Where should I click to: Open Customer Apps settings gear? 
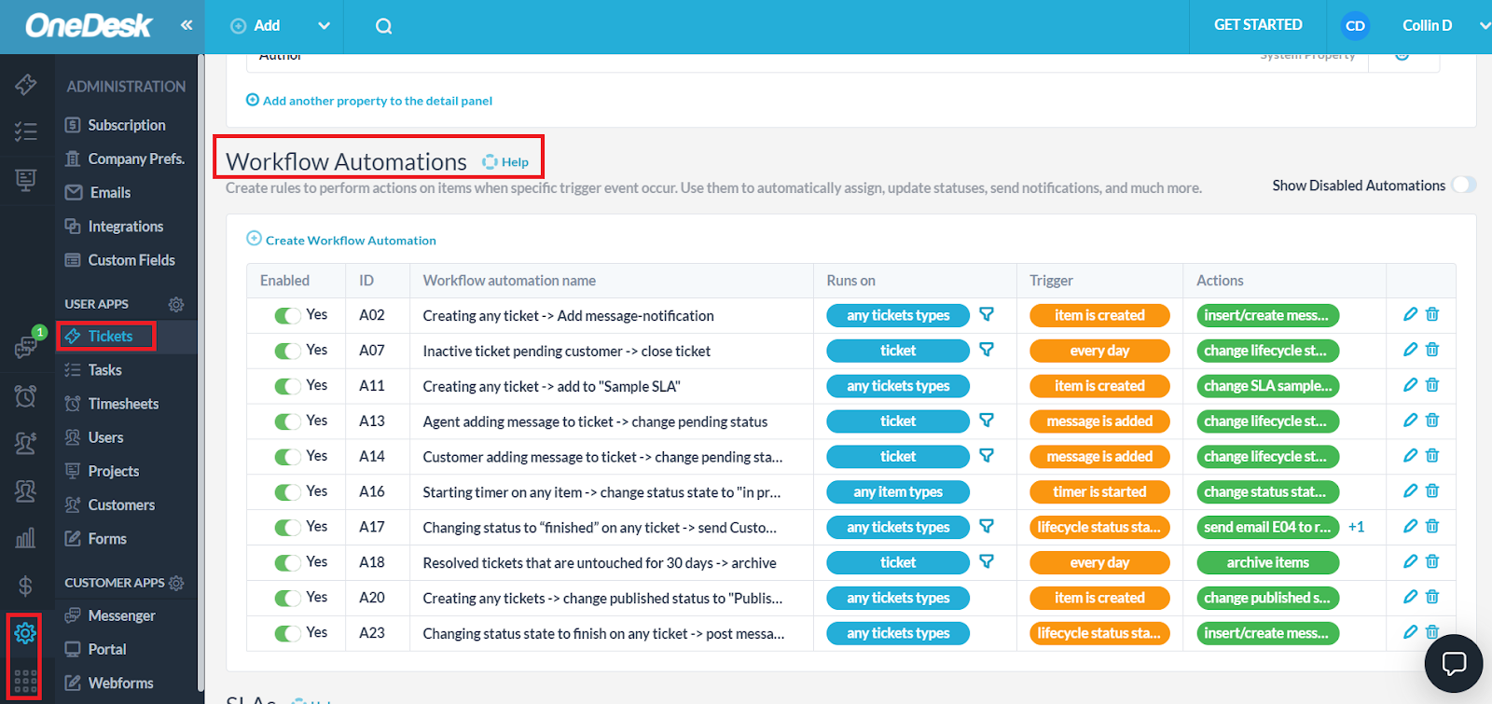tap(176, 583)
